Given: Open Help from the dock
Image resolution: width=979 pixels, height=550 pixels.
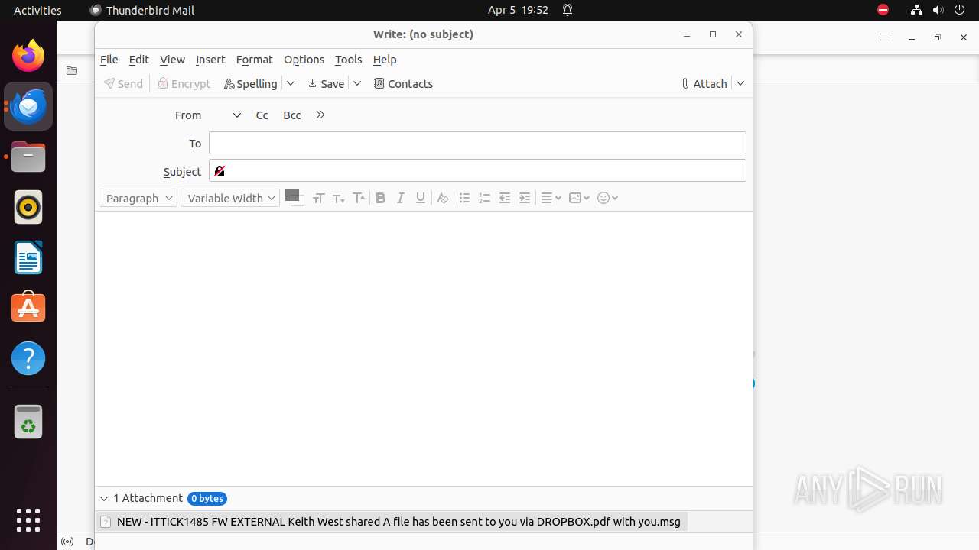Looking at the screenshot, I should [28, 358].
